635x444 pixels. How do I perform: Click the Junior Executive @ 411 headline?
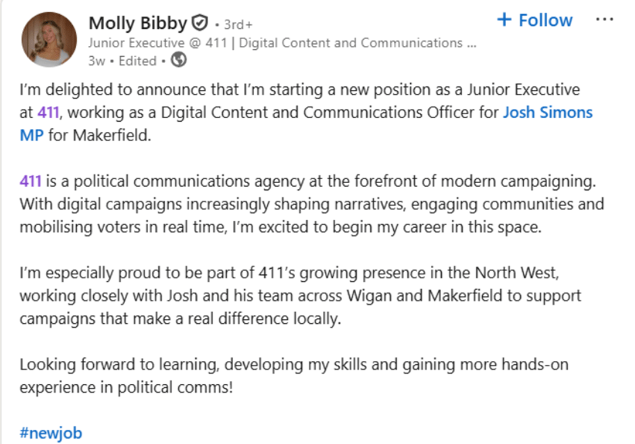[282, 43]
